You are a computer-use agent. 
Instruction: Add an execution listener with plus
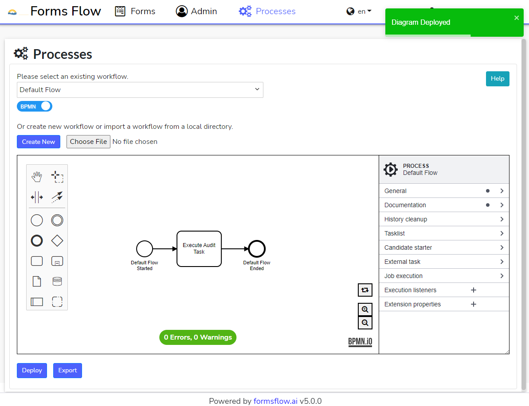point(473,290)
